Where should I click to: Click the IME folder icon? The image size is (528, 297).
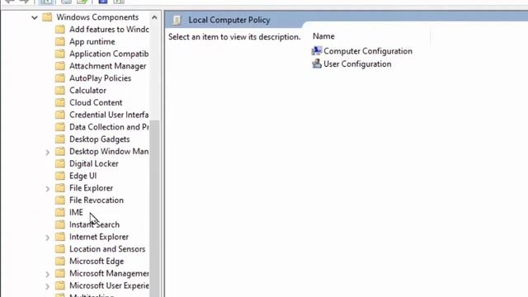(x=60, y=213)
